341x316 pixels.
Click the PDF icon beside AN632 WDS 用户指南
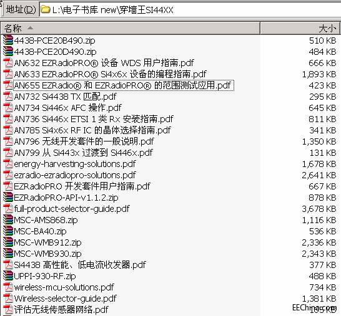tap(8, 63)
